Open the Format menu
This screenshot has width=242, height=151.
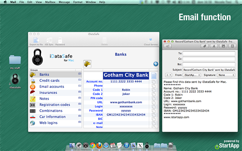pyautogui.click(x=78, y=2)
